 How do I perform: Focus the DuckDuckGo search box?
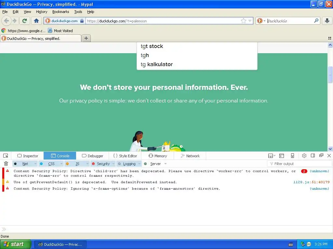click(290, 21)
